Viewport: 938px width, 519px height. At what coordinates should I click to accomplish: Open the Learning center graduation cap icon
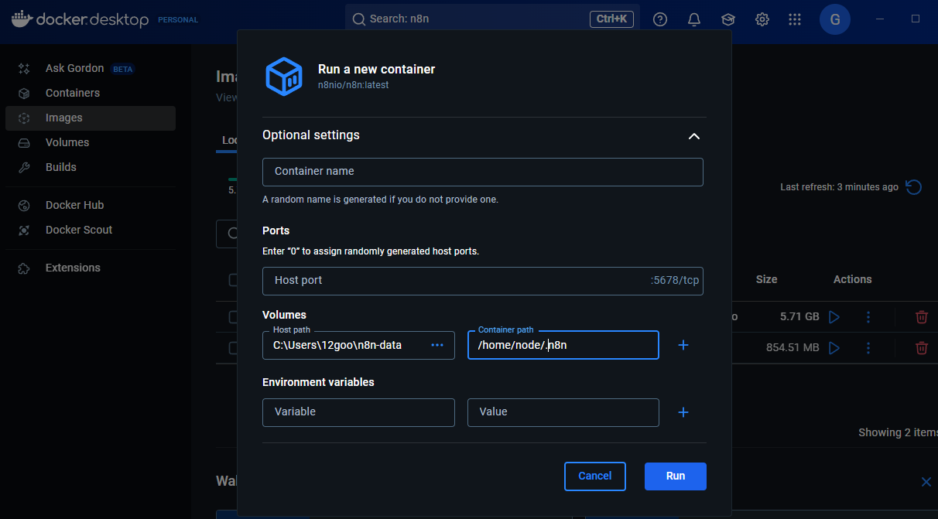pyautogui.click(x=728, y=19)
